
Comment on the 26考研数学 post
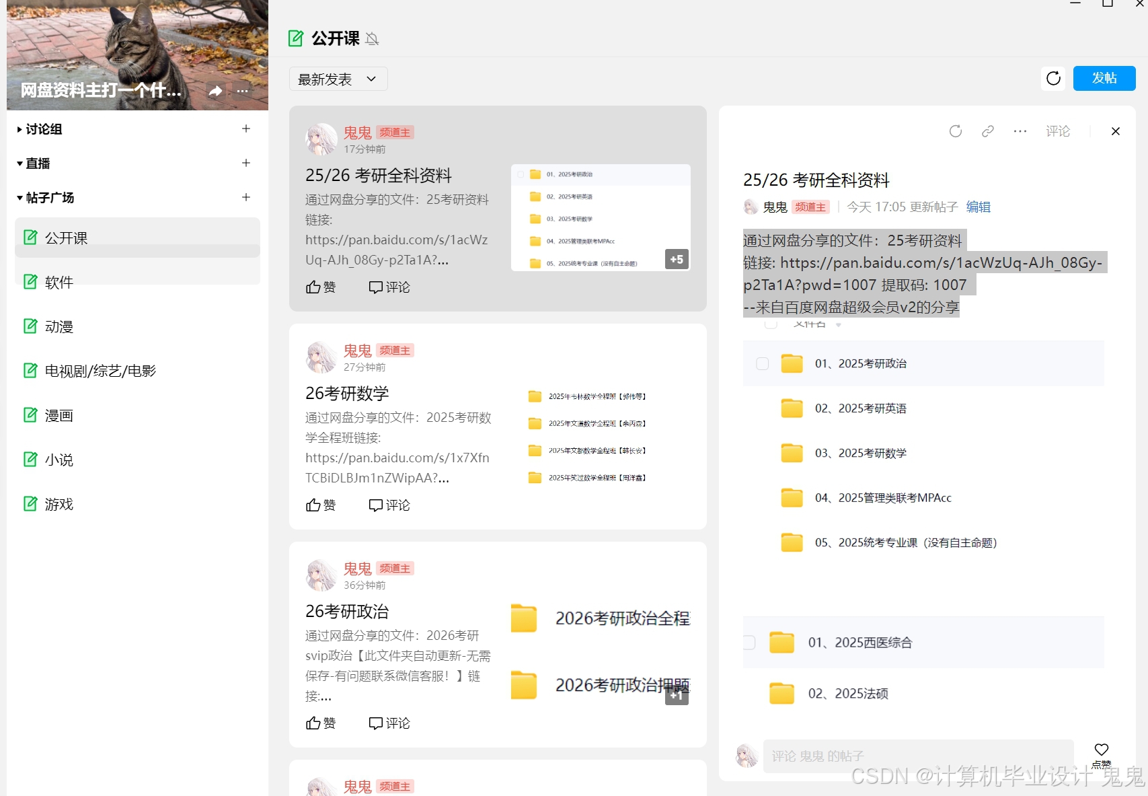pyautogui.click(x=389, y=505)
